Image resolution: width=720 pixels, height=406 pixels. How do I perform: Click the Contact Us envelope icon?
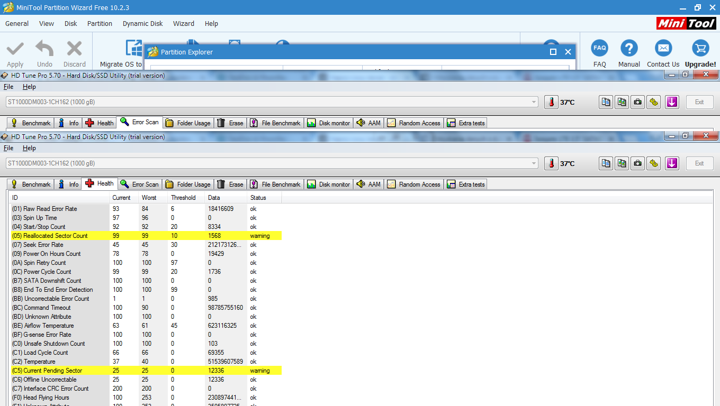tap(663, 48)
